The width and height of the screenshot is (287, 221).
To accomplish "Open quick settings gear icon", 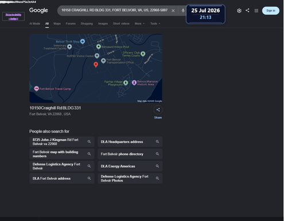I will point(239,11).
